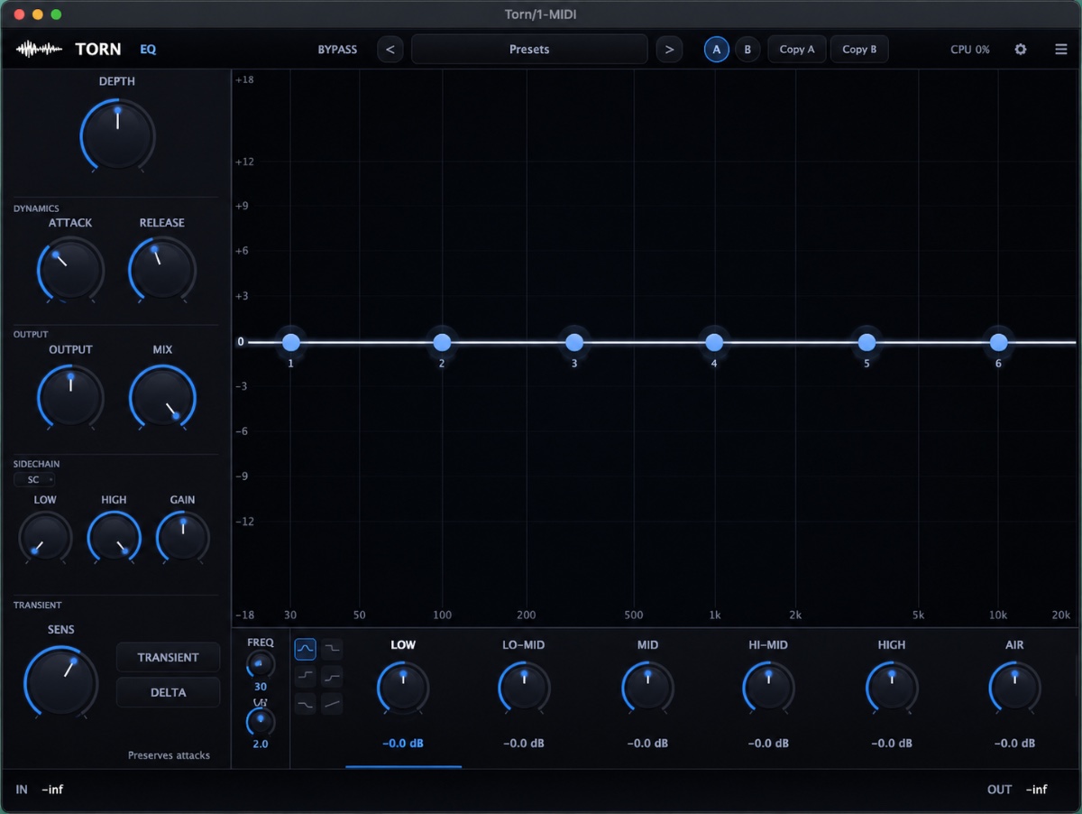Click the Copy B button
This screenshot has width=1082, height=814.
pyautogui.click(x=859, y=49)
